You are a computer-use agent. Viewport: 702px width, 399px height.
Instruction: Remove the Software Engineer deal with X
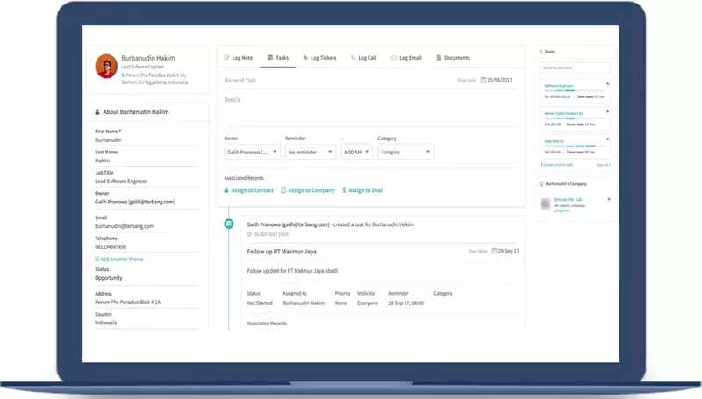click(x=608, y=84)
